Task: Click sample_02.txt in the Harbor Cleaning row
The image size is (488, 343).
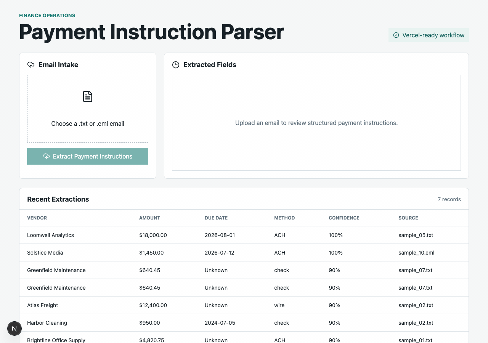Action: coord(416,323)
